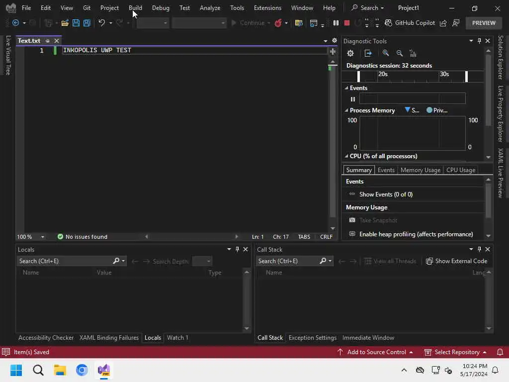
Task: Click Diagnostic Tools output/export icon
Action: pyautogui.click(x=368, y=53)
